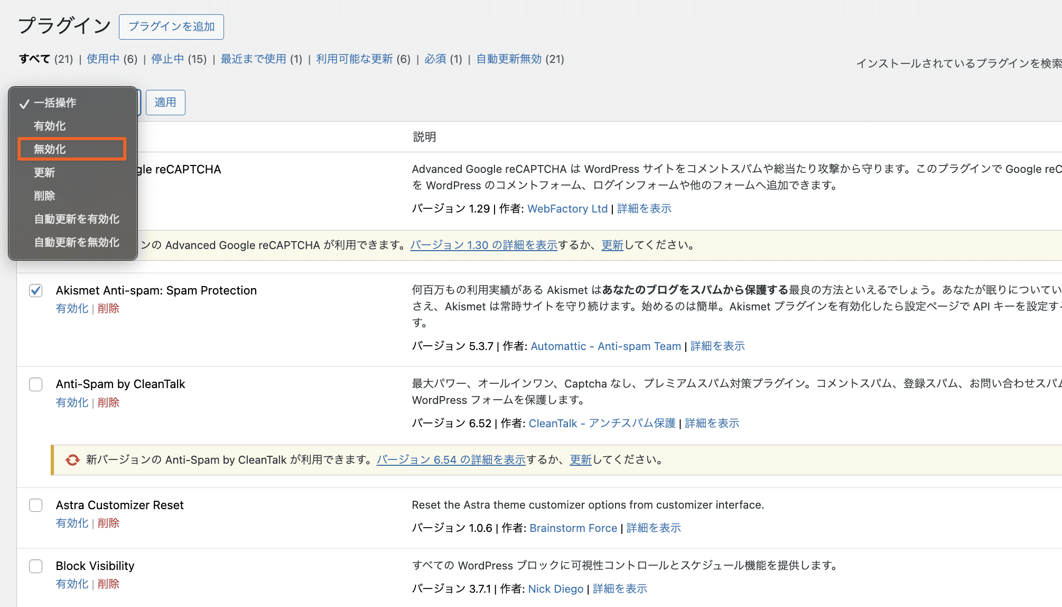Activate Akismet via its 有効化 link
The image size is (1062, 607).
[x=72, y=308]
